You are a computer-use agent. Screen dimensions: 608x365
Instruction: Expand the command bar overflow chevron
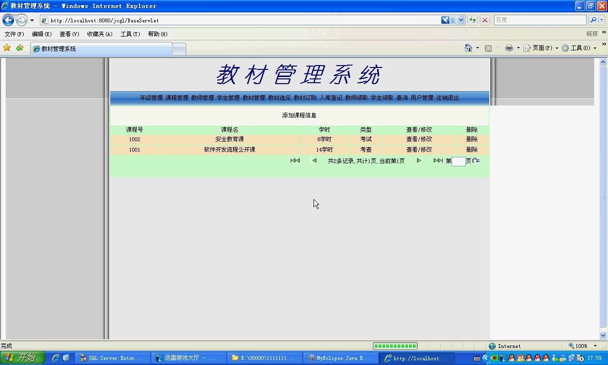point(604,45)
